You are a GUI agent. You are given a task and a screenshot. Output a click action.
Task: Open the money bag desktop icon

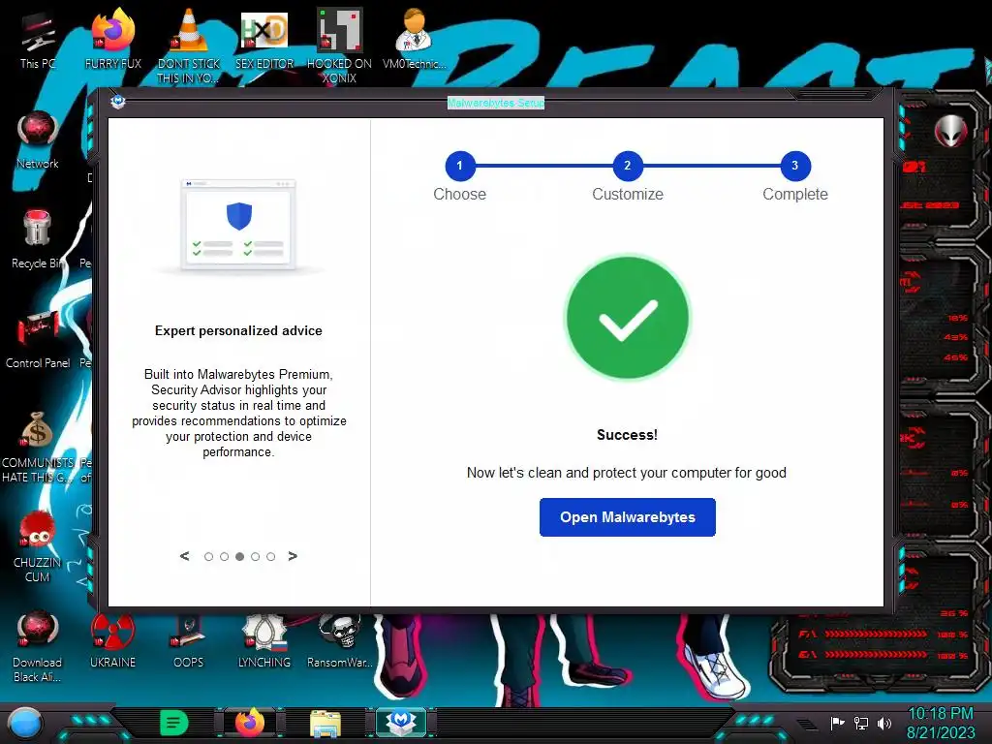pyautogui.click(x=38, y=448)
